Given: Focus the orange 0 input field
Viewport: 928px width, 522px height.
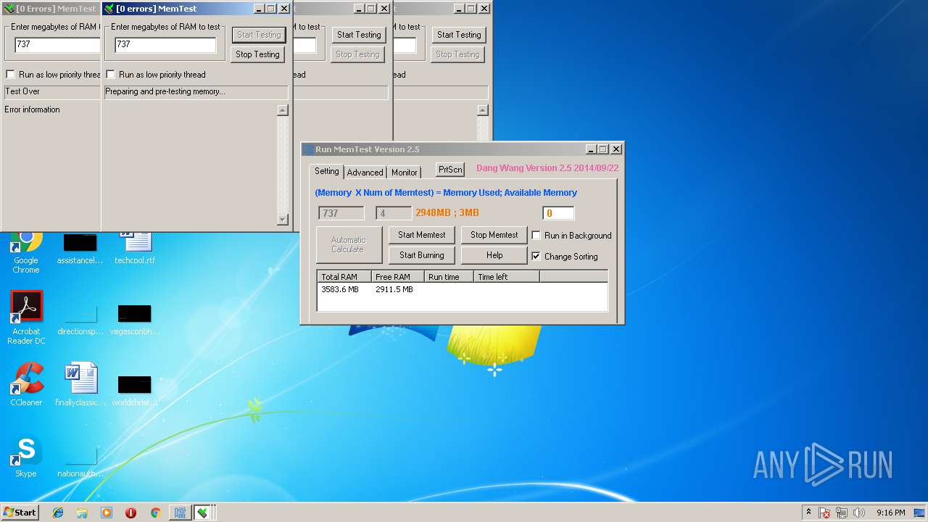Looking at the screenshot, I should [x=558, y=213].
